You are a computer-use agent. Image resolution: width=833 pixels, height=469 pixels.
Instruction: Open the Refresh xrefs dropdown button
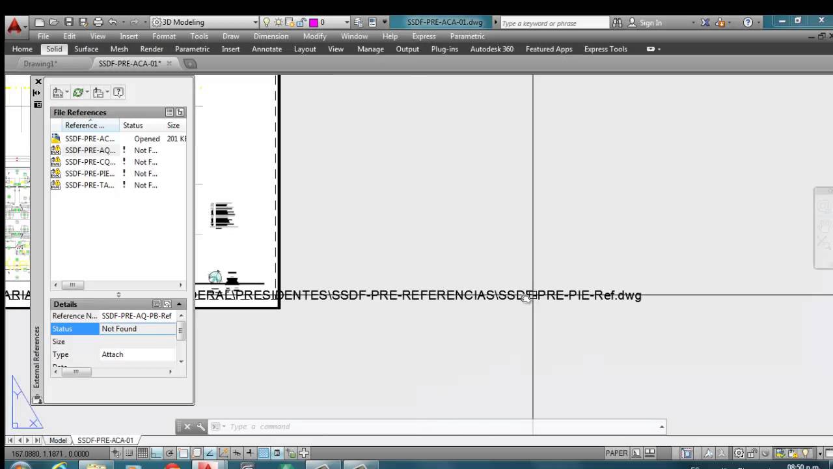pos(81,92)
